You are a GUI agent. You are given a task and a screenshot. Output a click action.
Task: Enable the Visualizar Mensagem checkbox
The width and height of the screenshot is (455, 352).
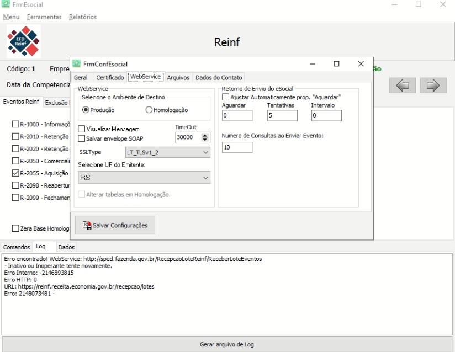point(82,129)
